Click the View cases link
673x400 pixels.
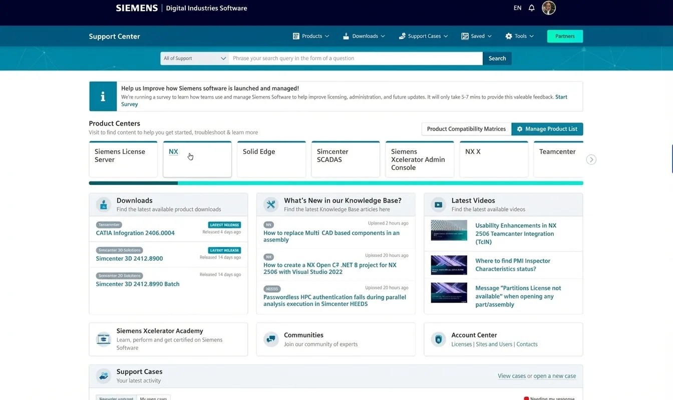pyautogui.click(x=512, y=376)
